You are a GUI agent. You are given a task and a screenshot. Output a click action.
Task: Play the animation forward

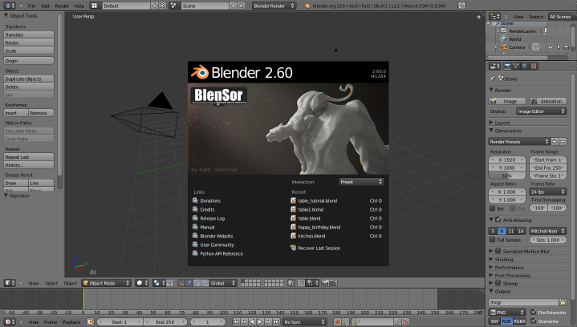260,322
